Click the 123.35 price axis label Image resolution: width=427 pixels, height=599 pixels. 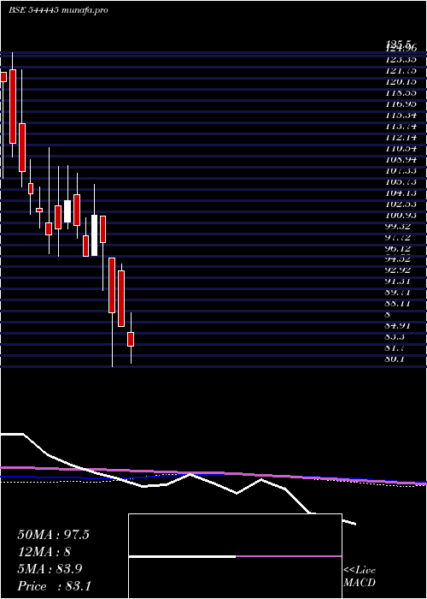[401, 60]
